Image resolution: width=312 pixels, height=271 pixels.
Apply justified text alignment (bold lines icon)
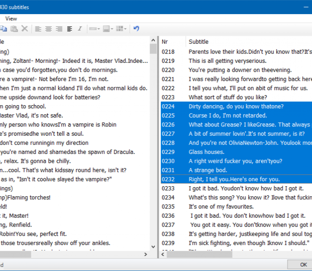[69, 29]
